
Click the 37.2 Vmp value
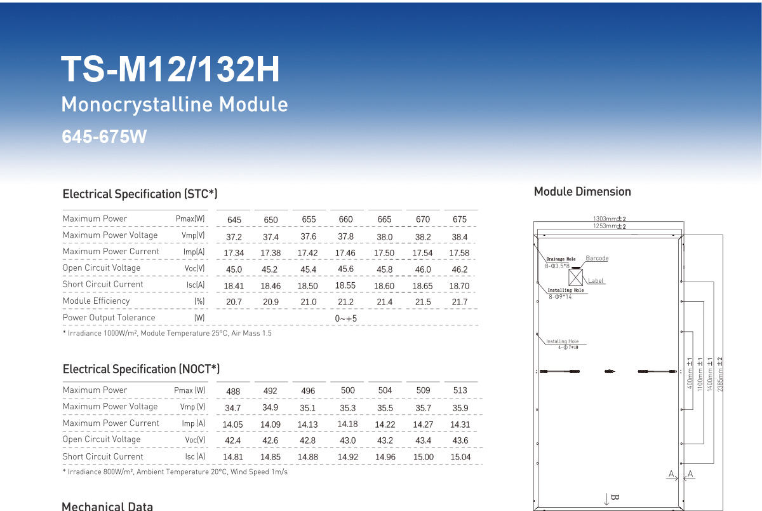(234, 236)
